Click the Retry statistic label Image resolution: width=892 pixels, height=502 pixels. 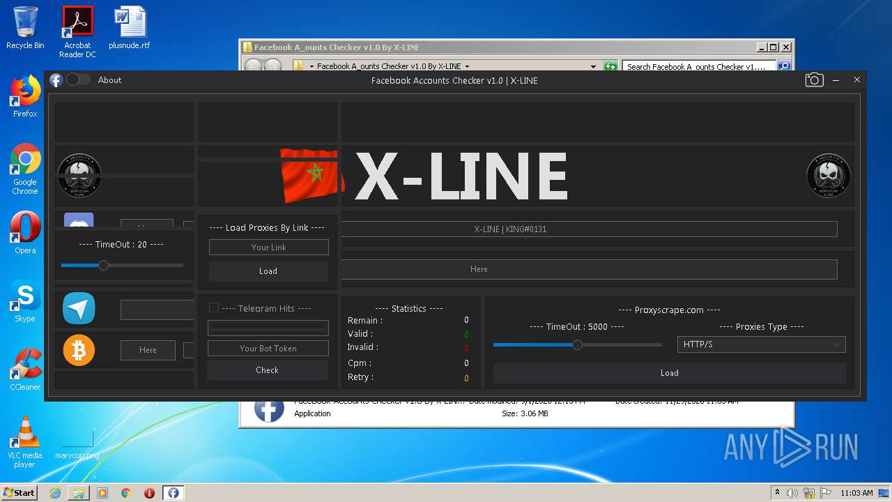coord(361,377)
